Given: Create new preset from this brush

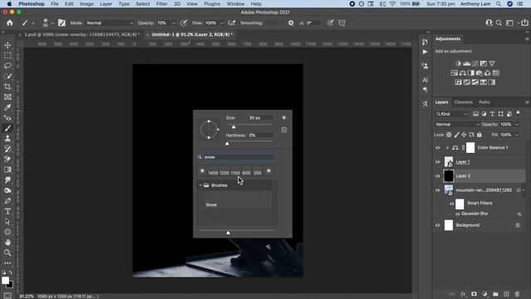Looking at the screenshot, I should (x=284, y=130).
